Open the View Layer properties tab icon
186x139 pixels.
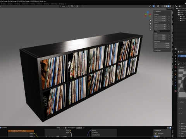176,61
